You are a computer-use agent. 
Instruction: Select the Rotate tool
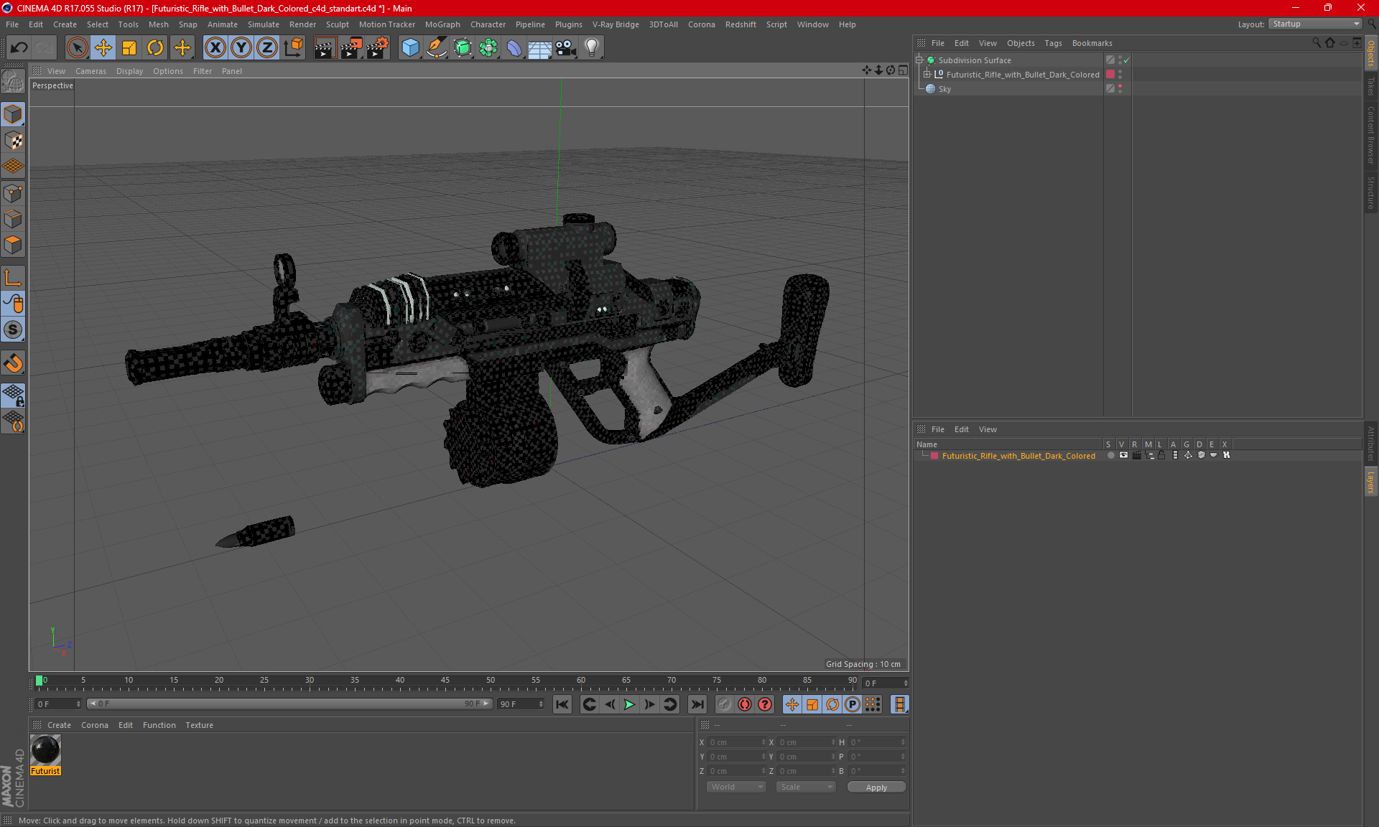155,48
